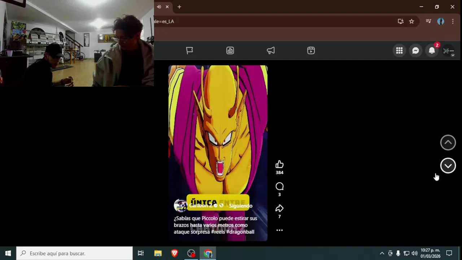This screenshot has height=260, width=462.
Task: Open Chrome profile avatar
Action: 441,21
